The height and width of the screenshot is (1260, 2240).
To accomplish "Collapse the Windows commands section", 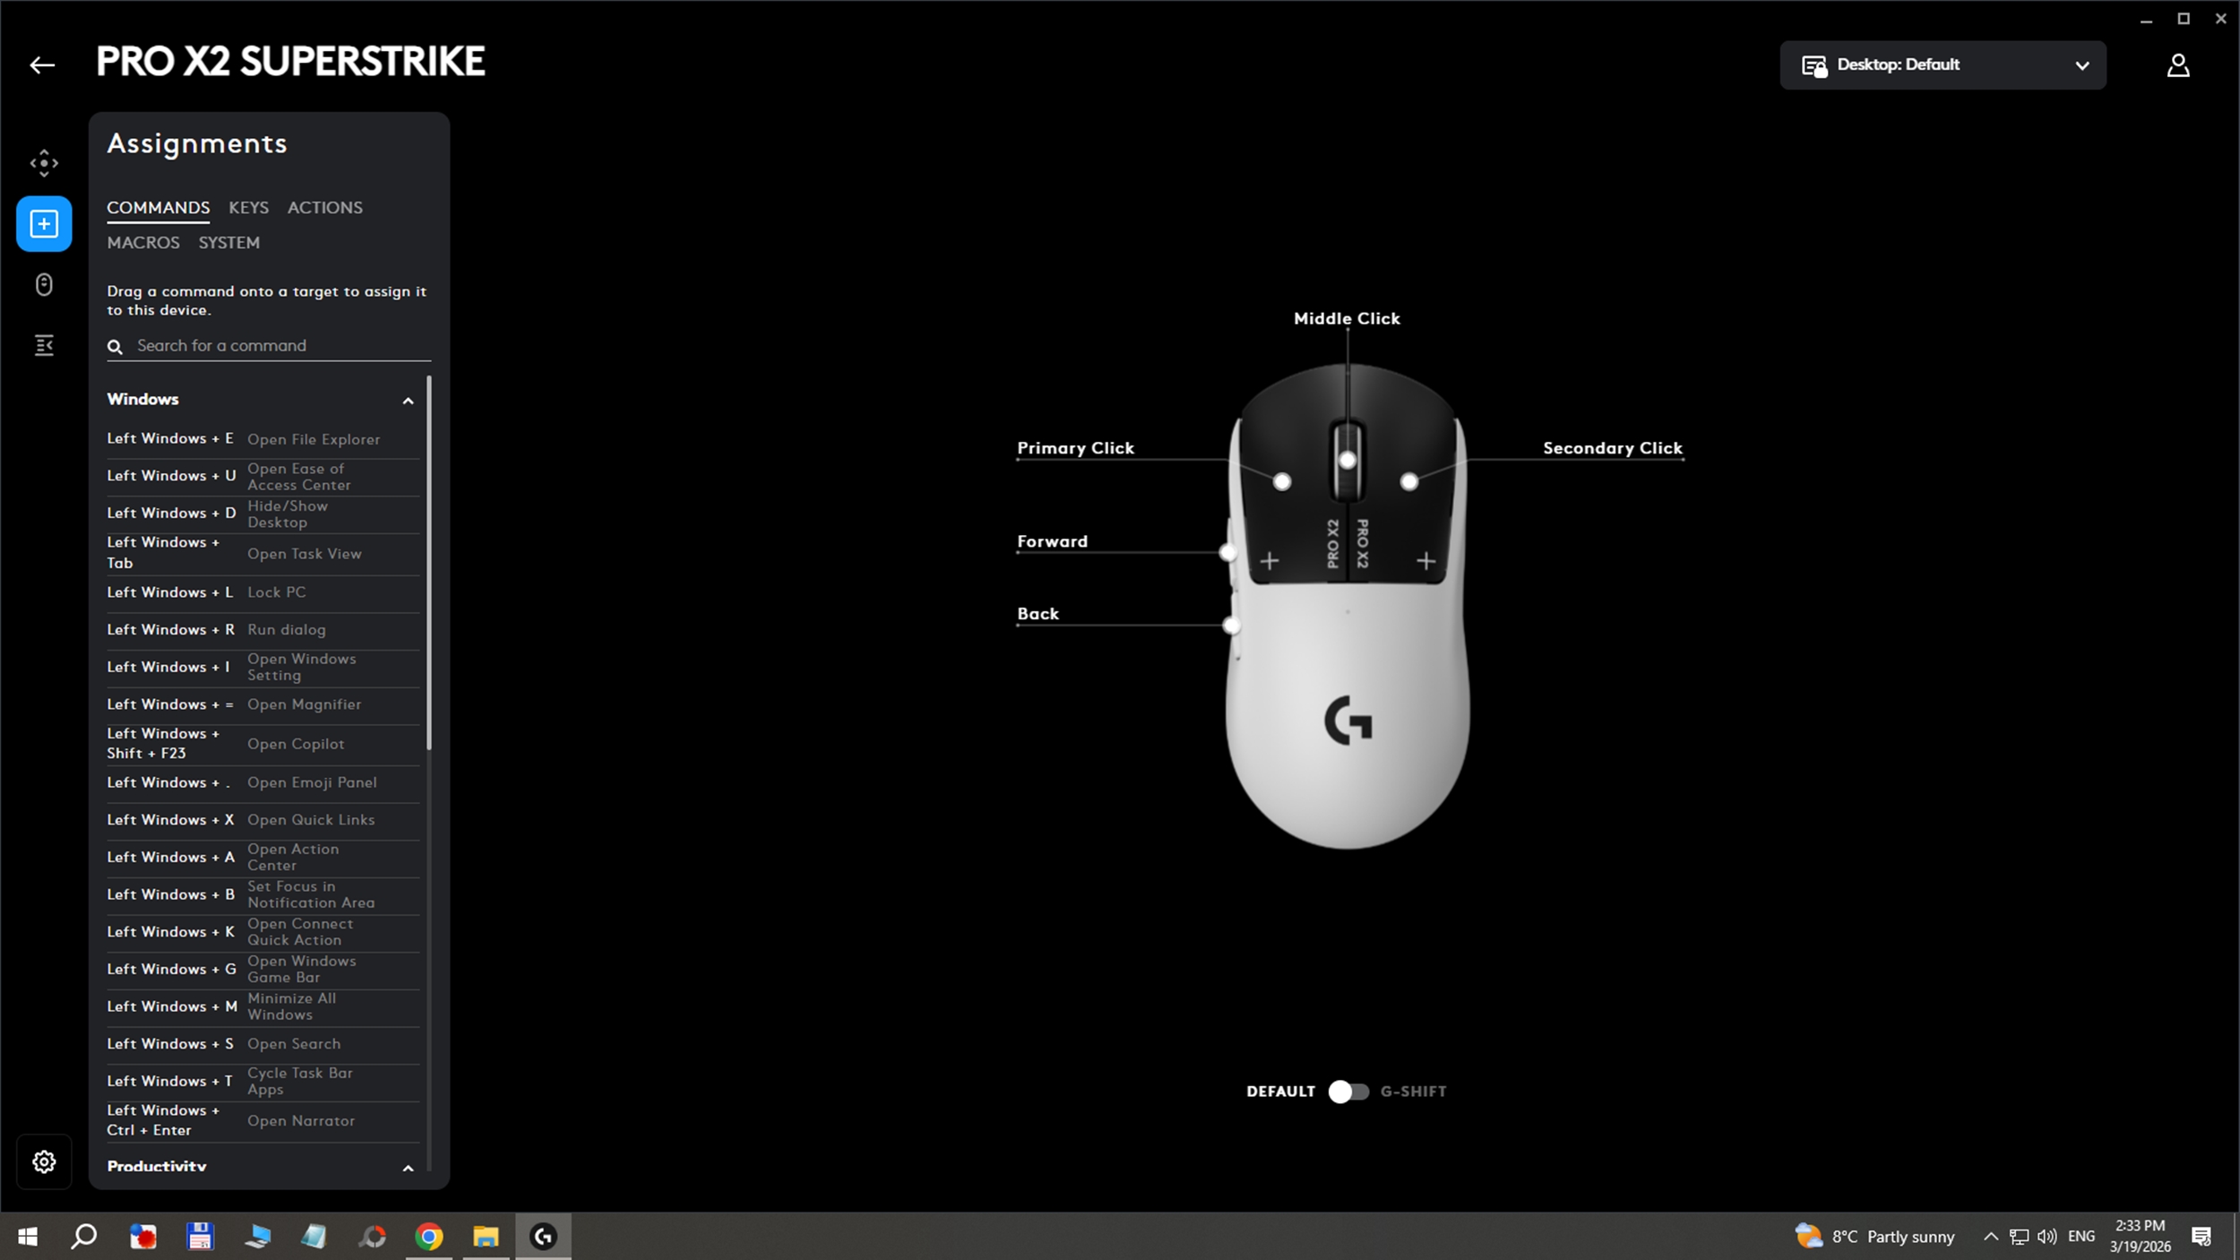I will 408,401.
